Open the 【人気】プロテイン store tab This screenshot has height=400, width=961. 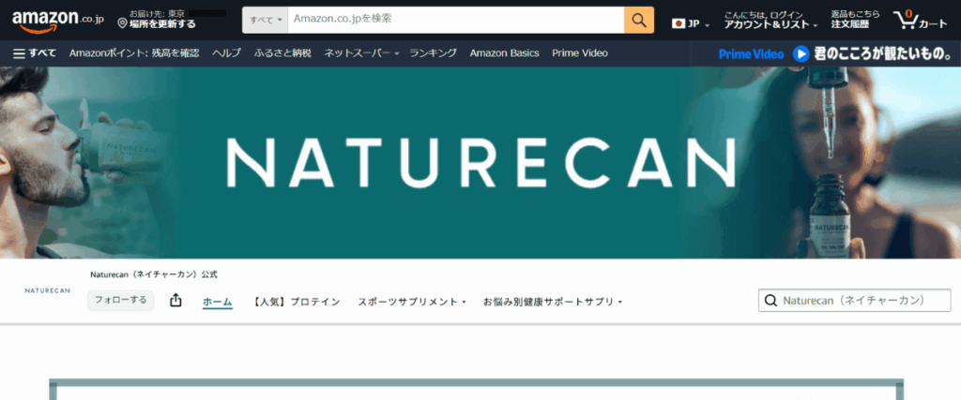click(296, 302)
